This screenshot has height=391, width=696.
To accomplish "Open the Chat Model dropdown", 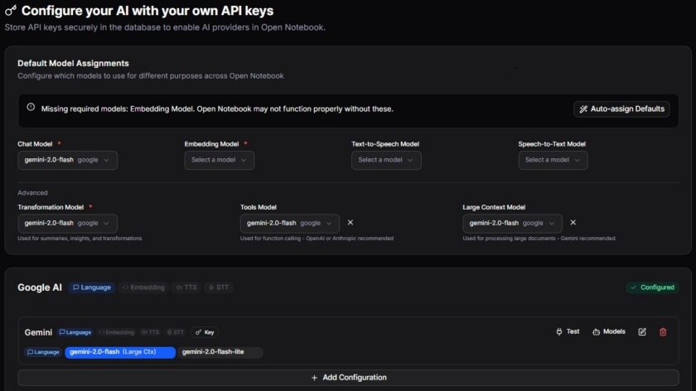I will tap(67, 160).
